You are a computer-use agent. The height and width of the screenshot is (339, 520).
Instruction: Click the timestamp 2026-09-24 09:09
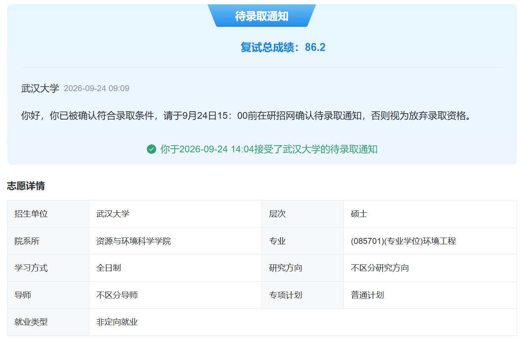pyautogui.click(x=96, y=88)
